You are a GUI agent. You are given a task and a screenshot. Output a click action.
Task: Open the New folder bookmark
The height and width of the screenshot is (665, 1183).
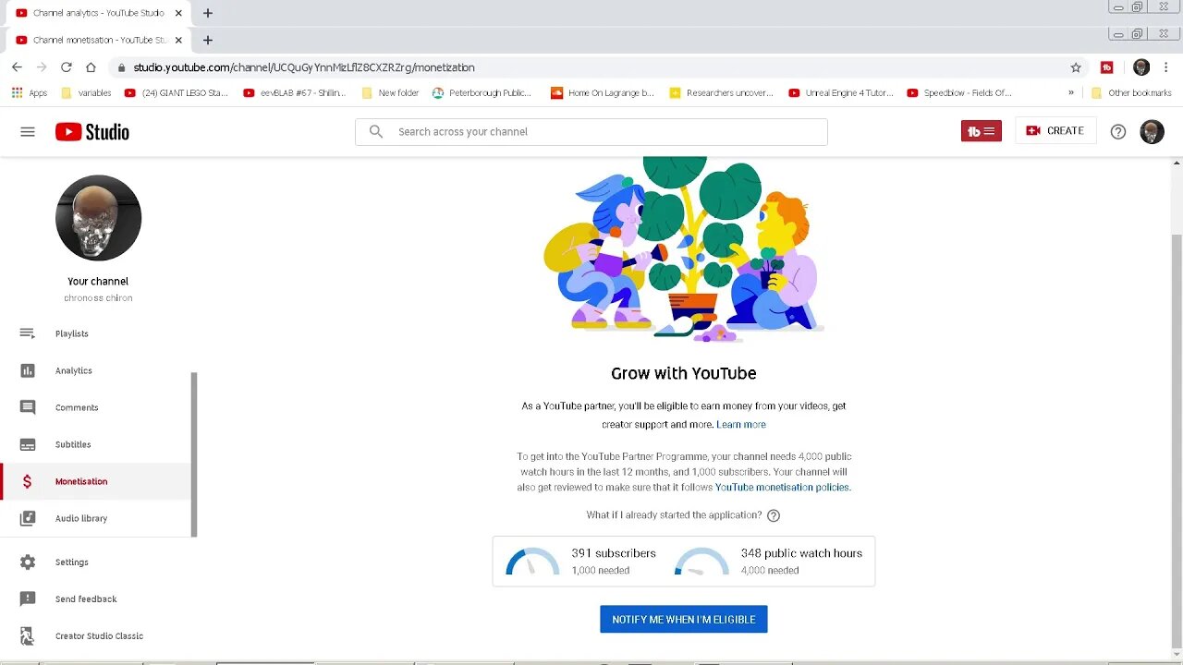click(390, 92)
